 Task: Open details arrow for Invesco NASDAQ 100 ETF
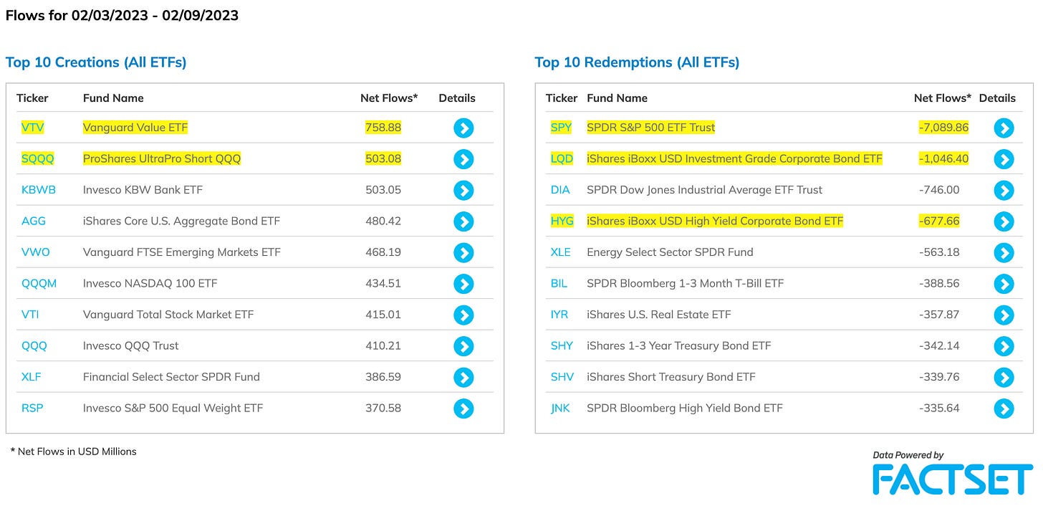tap(463, 284)
